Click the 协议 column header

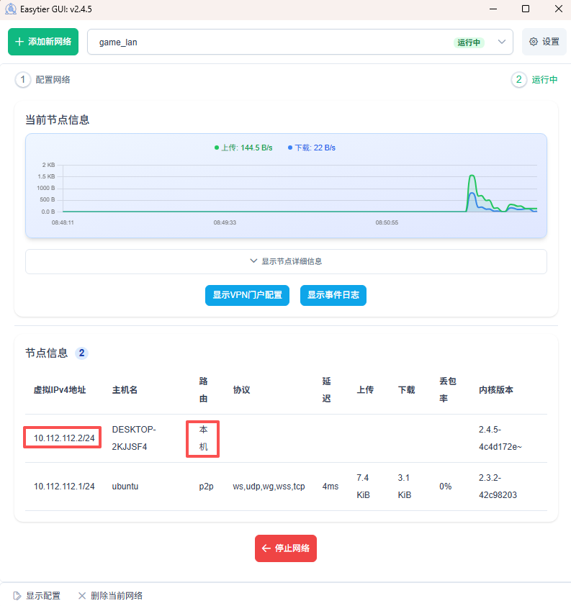point(242,390)
